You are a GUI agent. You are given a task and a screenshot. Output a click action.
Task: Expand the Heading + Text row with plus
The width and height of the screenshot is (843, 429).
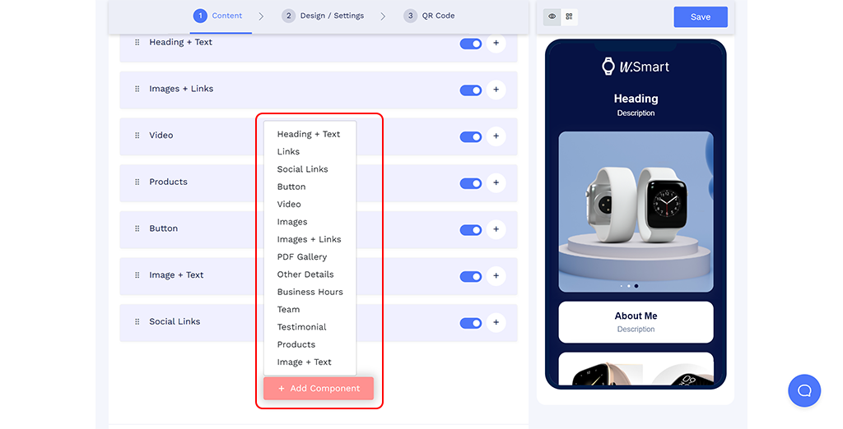click(x=496, y=44)
